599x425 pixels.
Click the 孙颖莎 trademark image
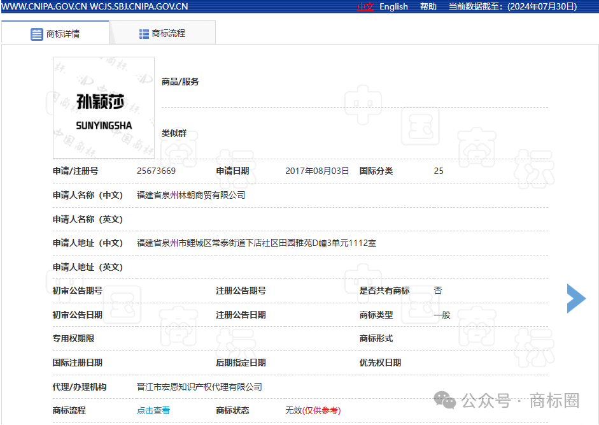pos(104,108)
